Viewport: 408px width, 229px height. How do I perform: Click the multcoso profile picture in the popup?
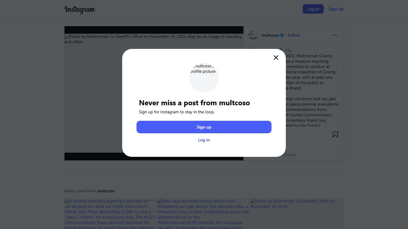click(204, 77)
